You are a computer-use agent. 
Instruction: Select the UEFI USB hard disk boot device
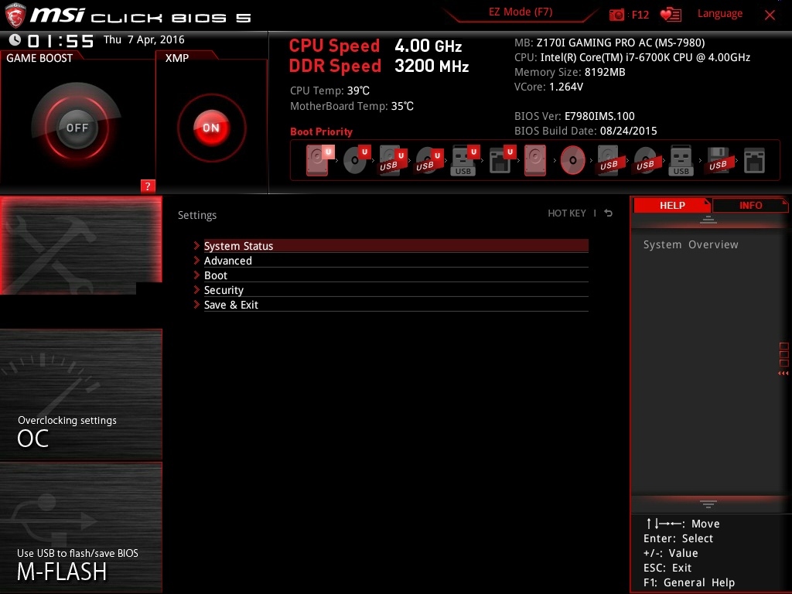click(392, 161)
